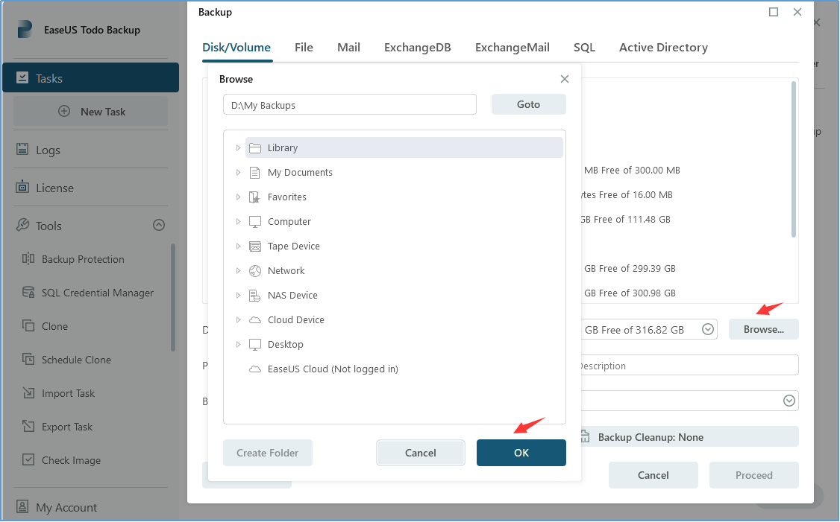
Task: Expand the Computer tree node
Action: (x=239, y=221)
